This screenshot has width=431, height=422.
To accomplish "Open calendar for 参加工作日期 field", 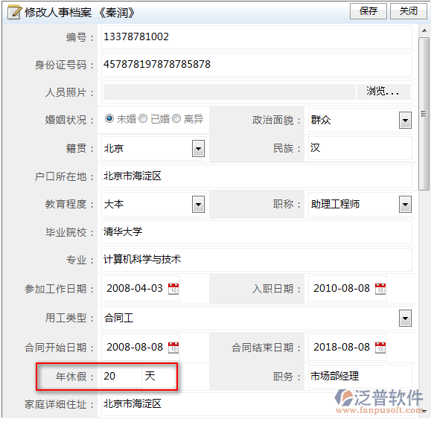I will [173, 289].
